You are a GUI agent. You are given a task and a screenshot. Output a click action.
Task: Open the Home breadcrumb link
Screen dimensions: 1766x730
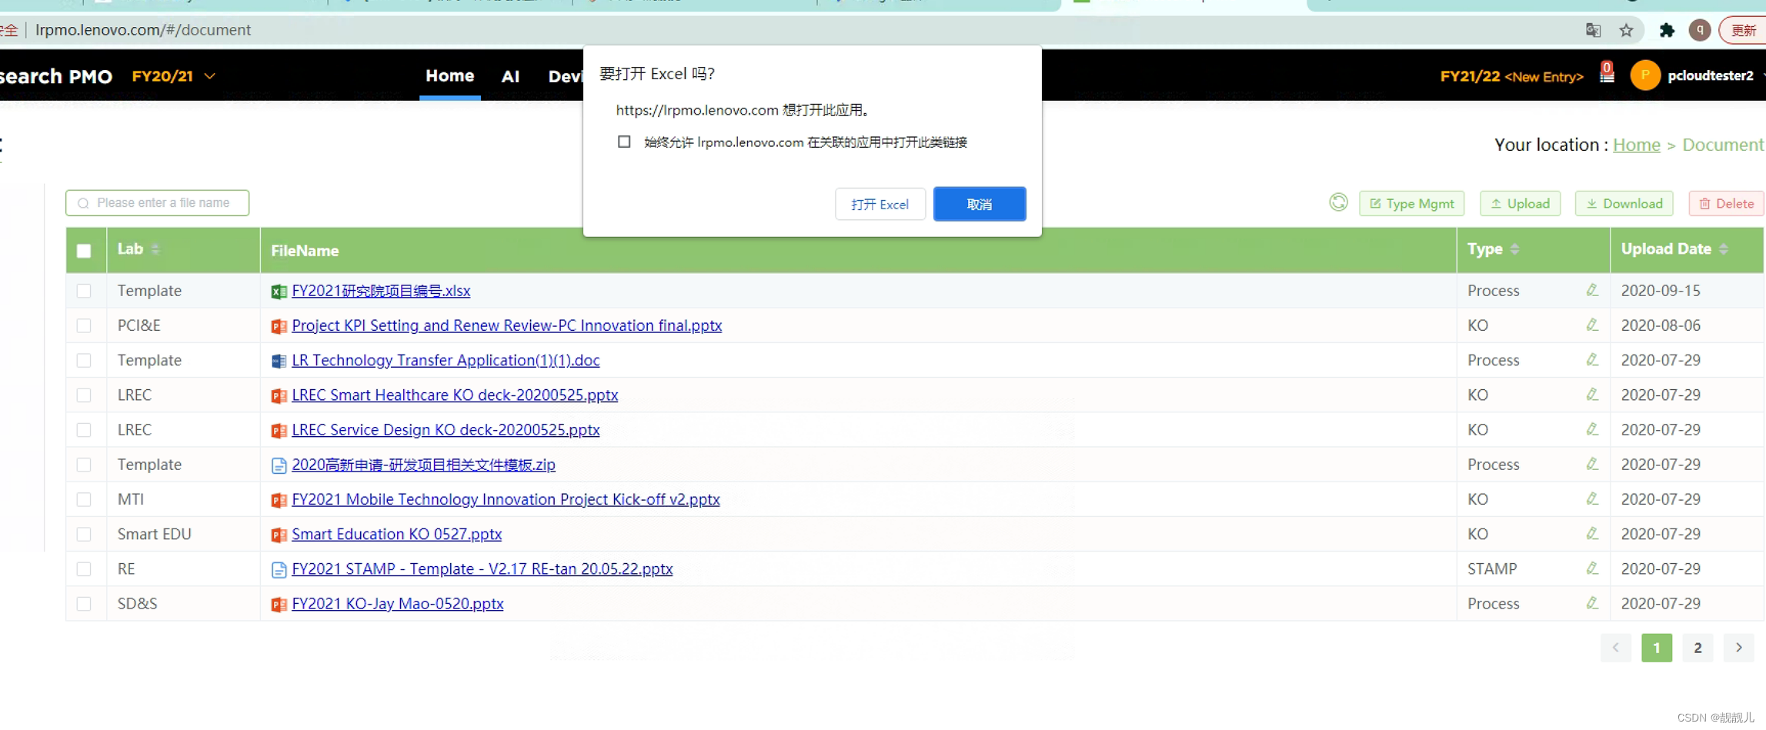1636,145
